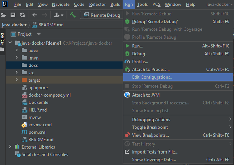Open the File menu
The width and height of the screenshot is (234, 165).
(x=18, y=5)
